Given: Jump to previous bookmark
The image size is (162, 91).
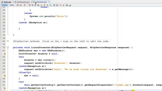Looking at the screenshot, I should click(45, 5).
